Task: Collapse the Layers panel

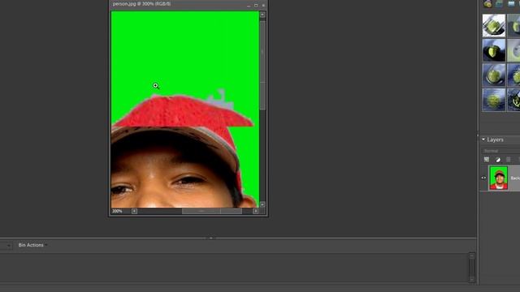Action: (x=483, y=140)
